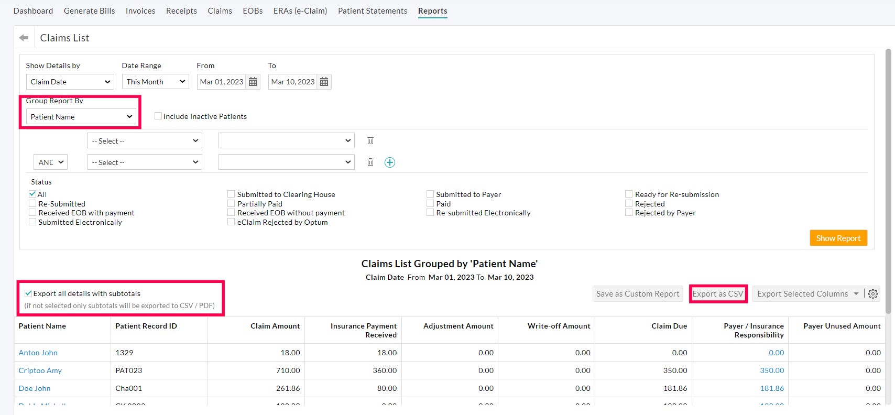Screen dimensions: 895x415
Task: Go to the Patient Statements tab
Action: [373, 11]
